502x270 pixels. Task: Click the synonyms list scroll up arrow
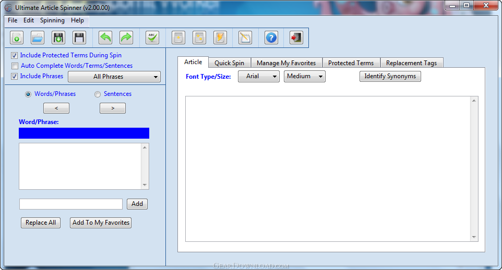tap(145, 148)
